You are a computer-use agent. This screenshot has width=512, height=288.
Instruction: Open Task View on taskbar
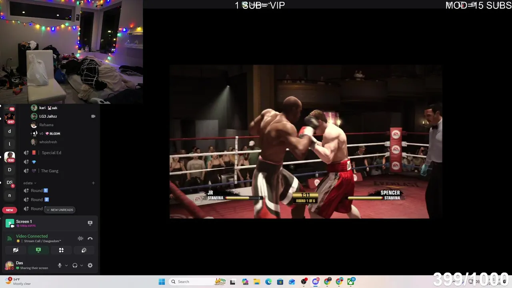(233, 282)
